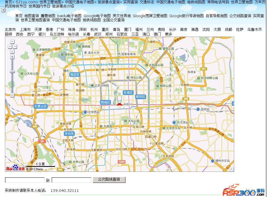Image resolution: width=267 pixels, height=197 pixels.
Task: Select the 海淀区 district label
Action: (x=74, y=74)
